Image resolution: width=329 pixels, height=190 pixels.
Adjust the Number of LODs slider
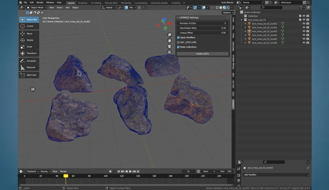coord(203,23)
